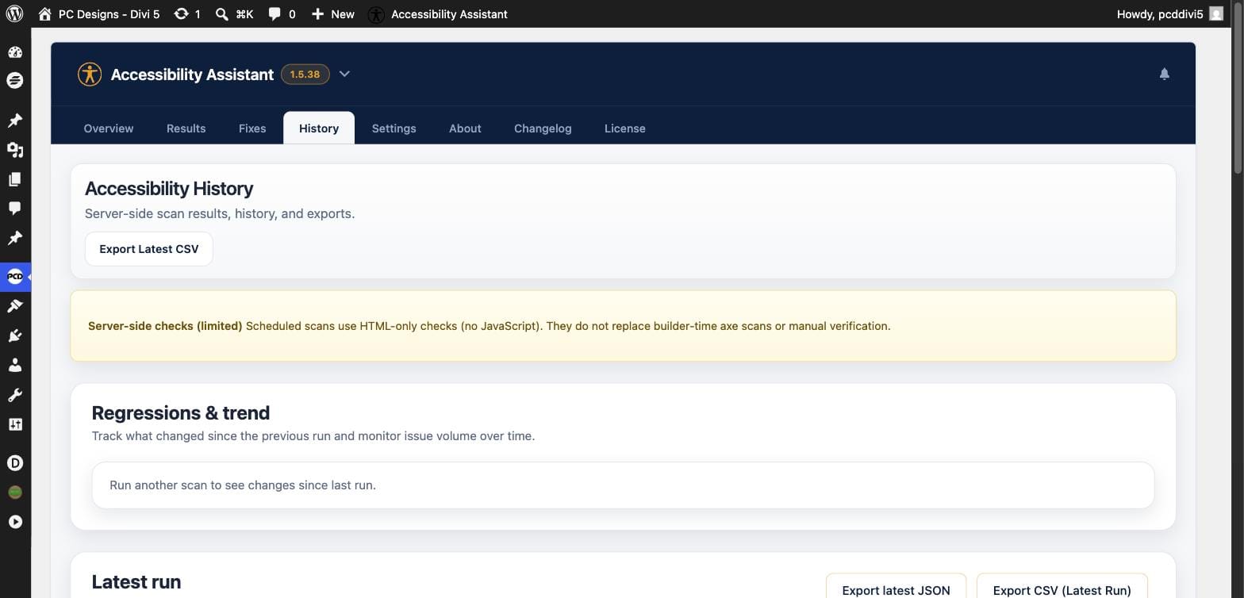Screen dimensions: 1244x598
Task: Open the New content menu in admin bar
Action: click(x=332, y=14)
